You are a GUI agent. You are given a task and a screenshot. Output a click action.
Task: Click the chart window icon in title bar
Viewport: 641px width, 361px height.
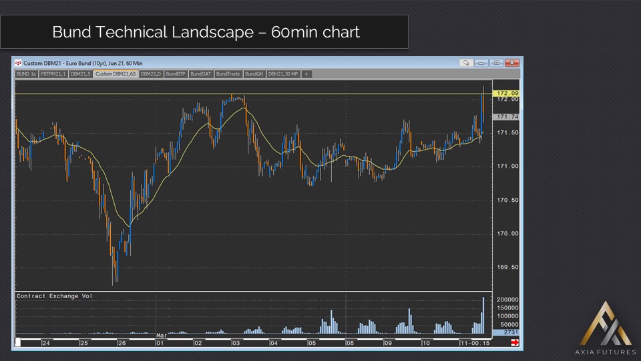[x=17, y=63]
